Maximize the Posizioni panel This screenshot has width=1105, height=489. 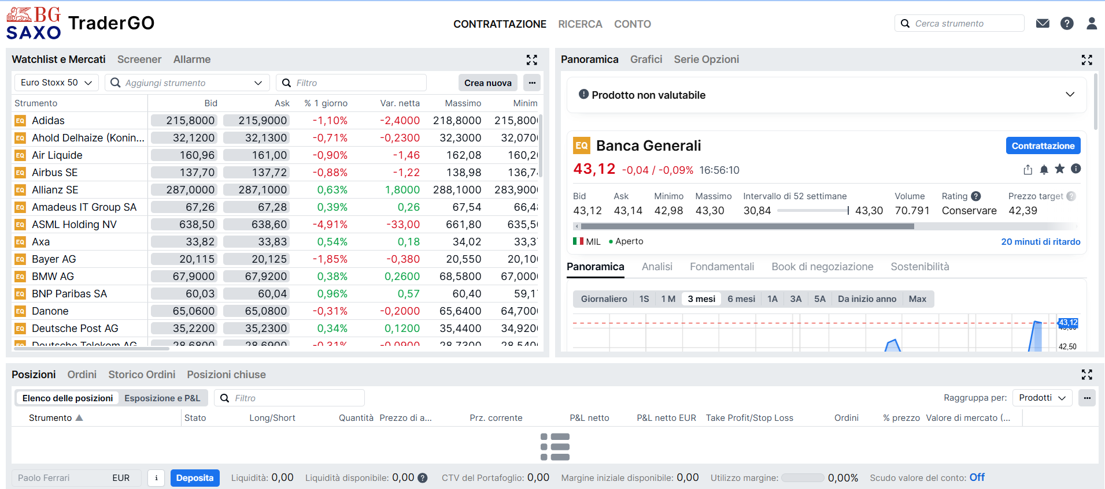[x=1087, y=375]
